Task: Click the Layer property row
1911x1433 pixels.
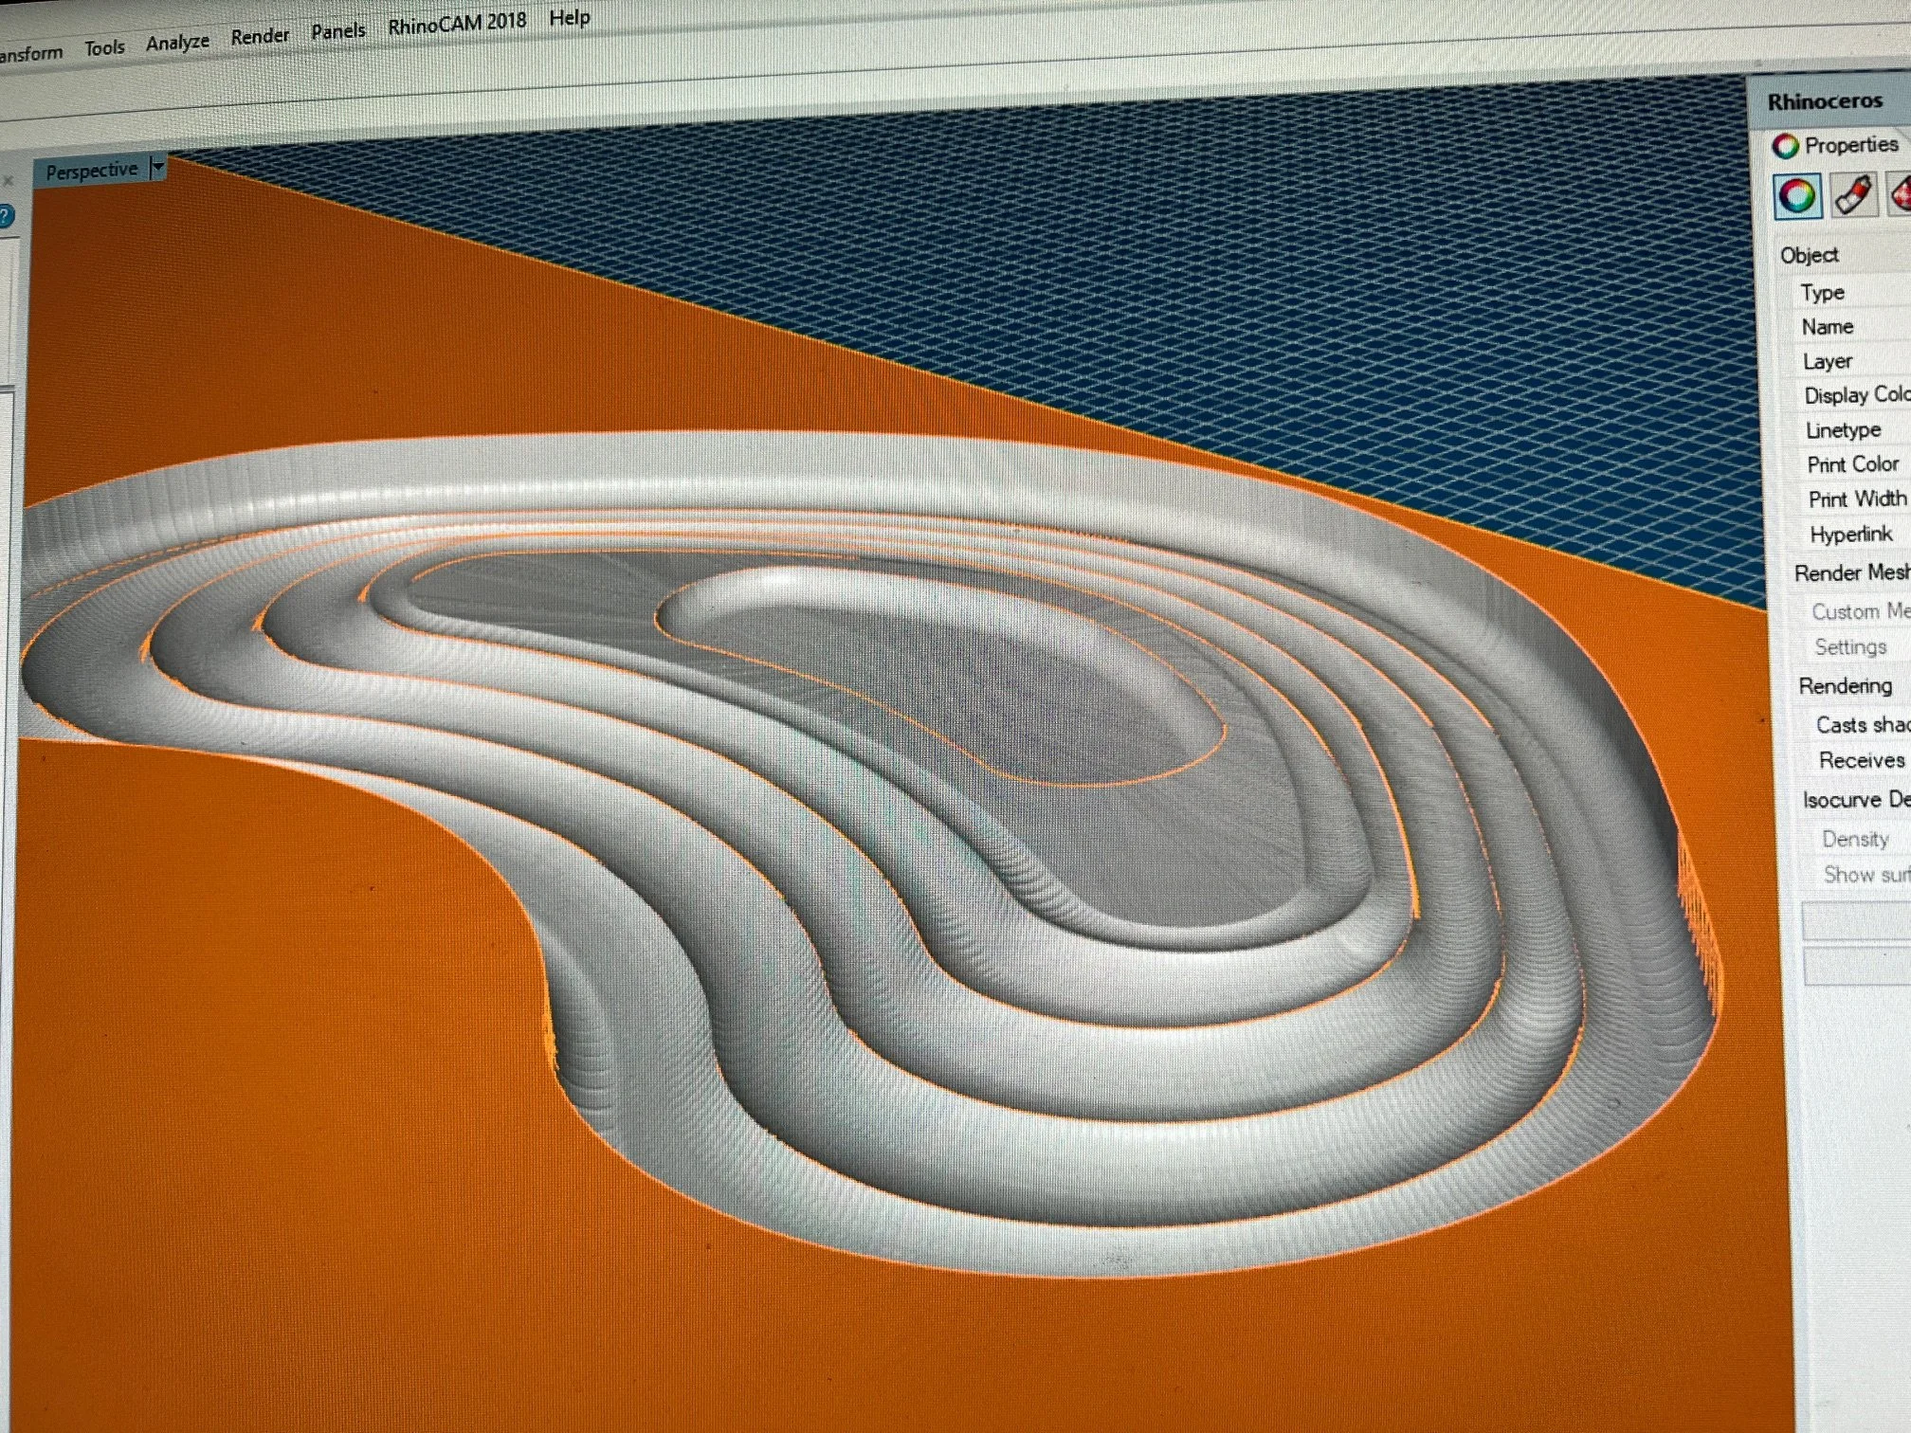Action: [x=1827, y=361]
